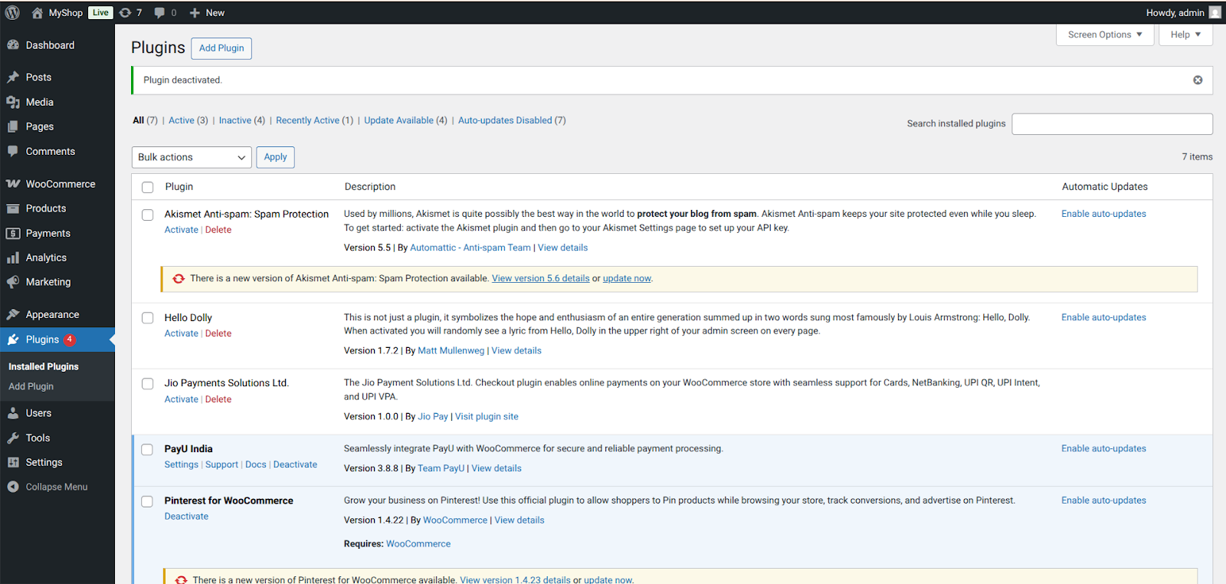The width and height of the screenshot is (1226, 584).
Task: Check the Pinterest for WooCommerce checkbox
Action: pyautogui.click(x=148, y=501)
